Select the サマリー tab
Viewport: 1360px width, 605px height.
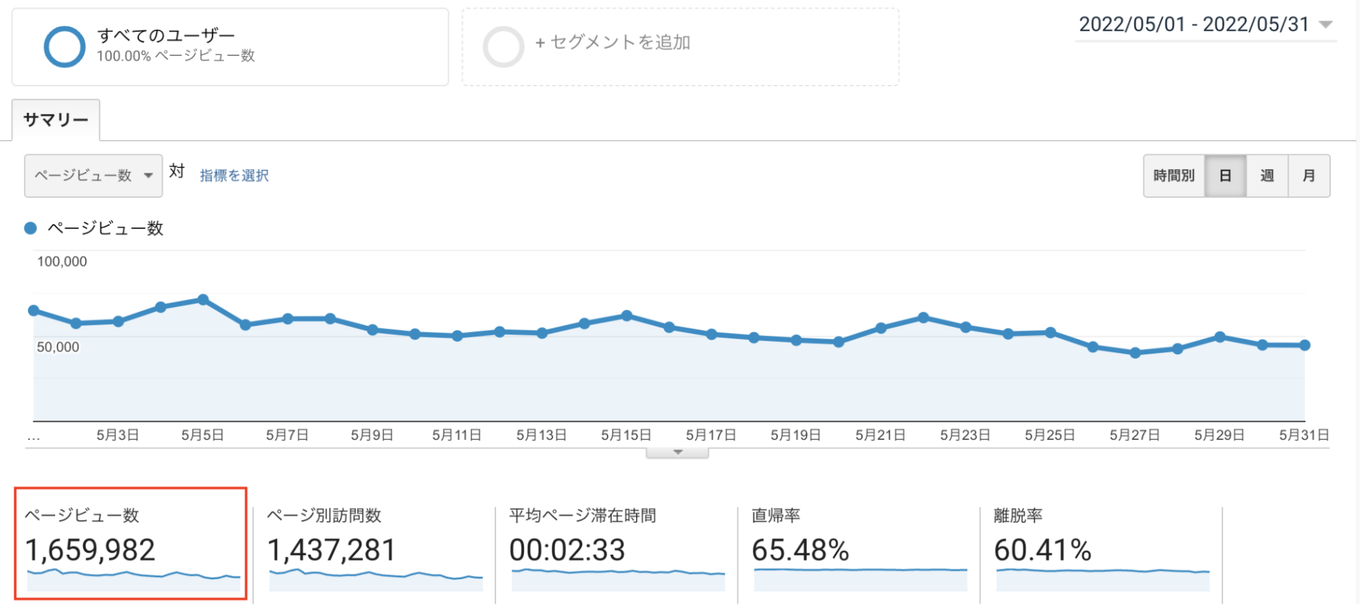pyautogui.click(x=56, y=120)
